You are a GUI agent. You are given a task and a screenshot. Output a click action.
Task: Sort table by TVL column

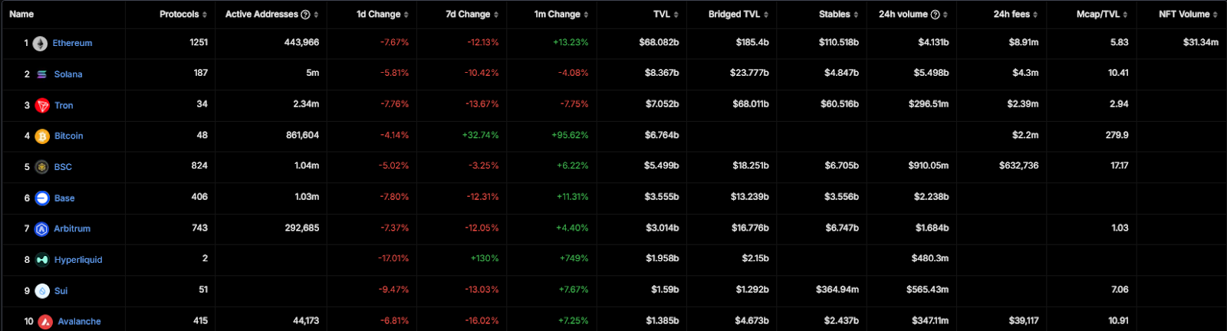666,15
